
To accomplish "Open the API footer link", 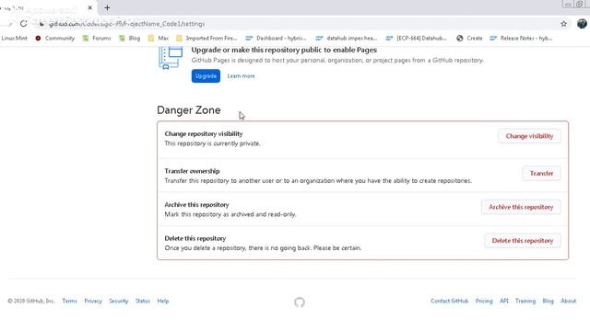I will (x=504, y=301).
